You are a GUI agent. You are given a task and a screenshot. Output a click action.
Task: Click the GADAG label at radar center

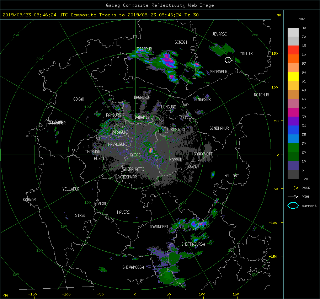click(135, 155)
